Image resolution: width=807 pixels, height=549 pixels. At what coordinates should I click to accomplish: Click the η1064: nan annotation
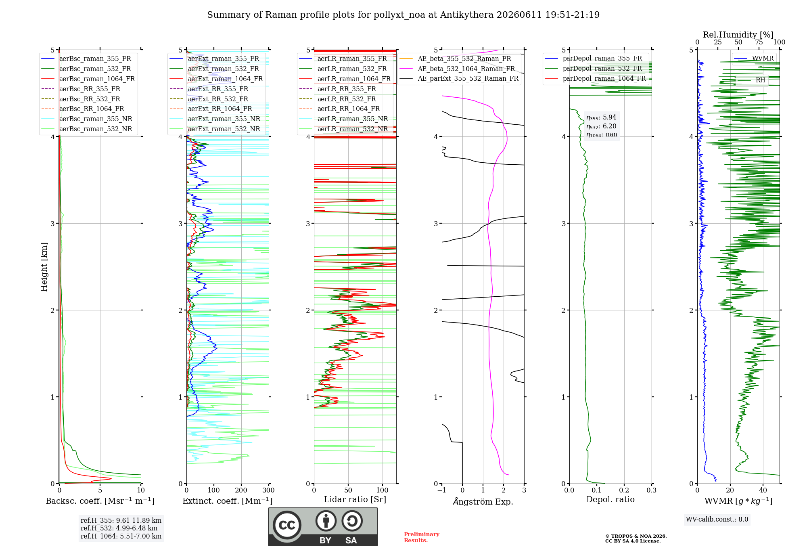coord(602,135)
